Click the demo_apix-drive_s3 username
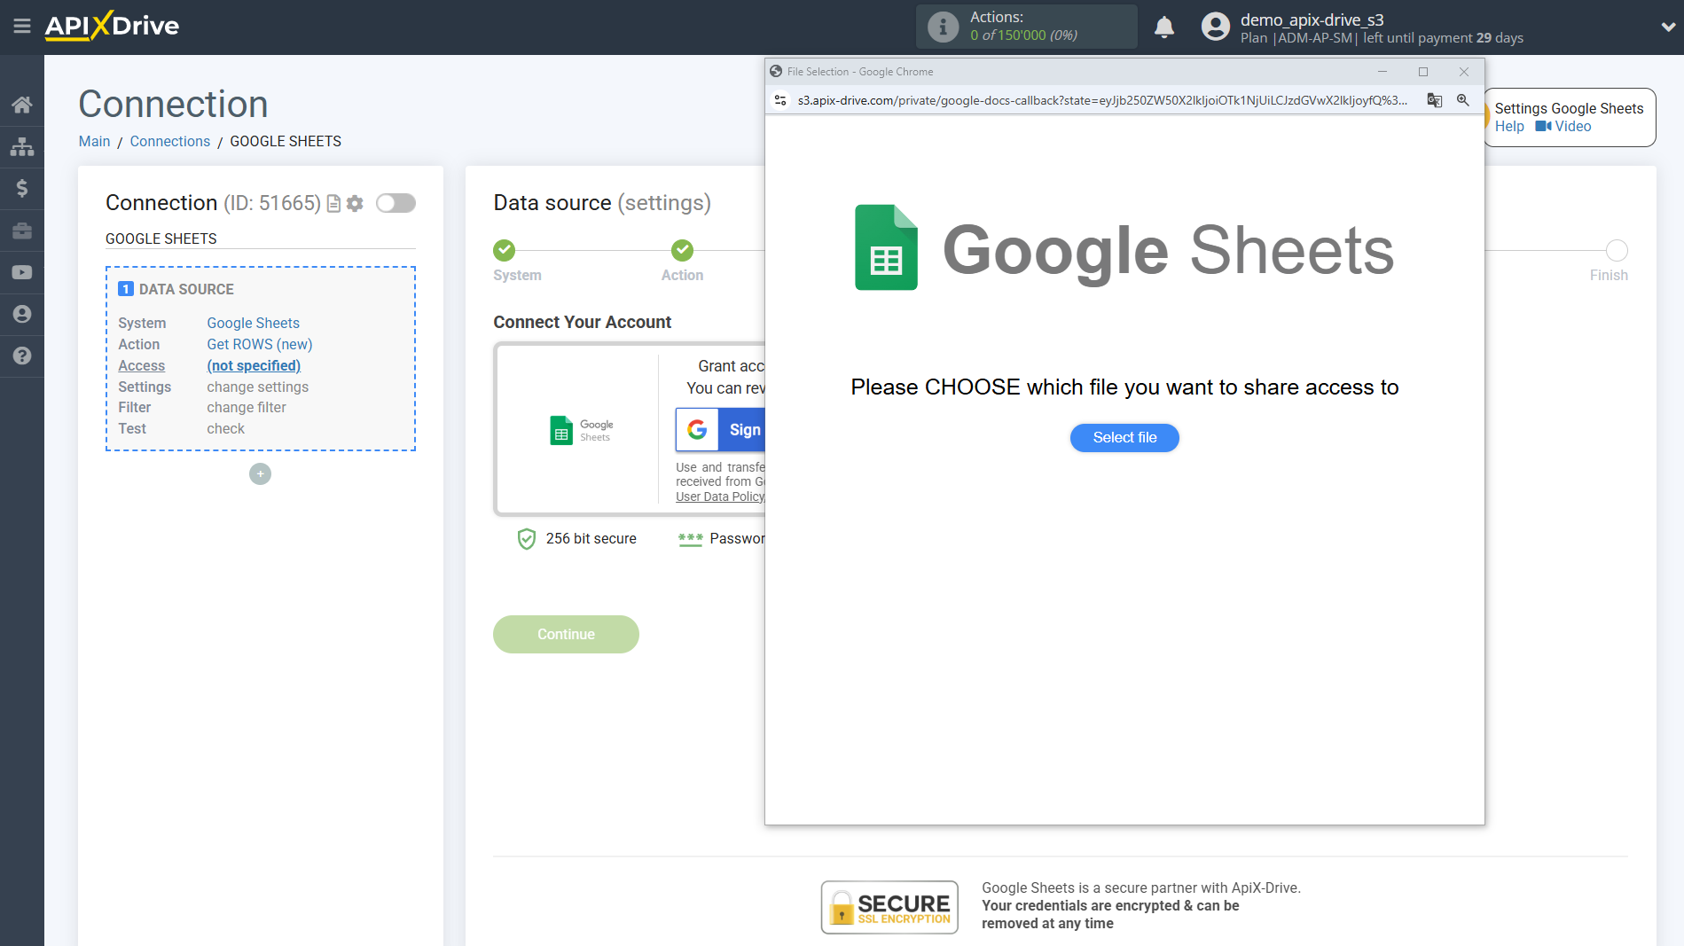Screen dimensions: 1684x946 coord(1312,20)
